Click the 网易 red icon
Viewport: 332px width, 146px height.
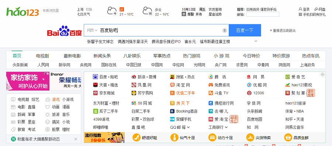point(249,77)
